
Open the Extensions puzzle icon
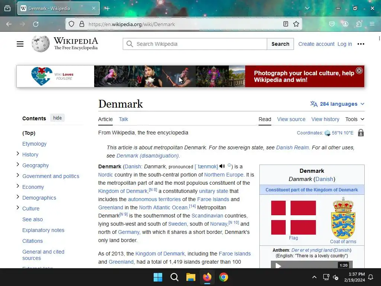click(x=359, y=24)
